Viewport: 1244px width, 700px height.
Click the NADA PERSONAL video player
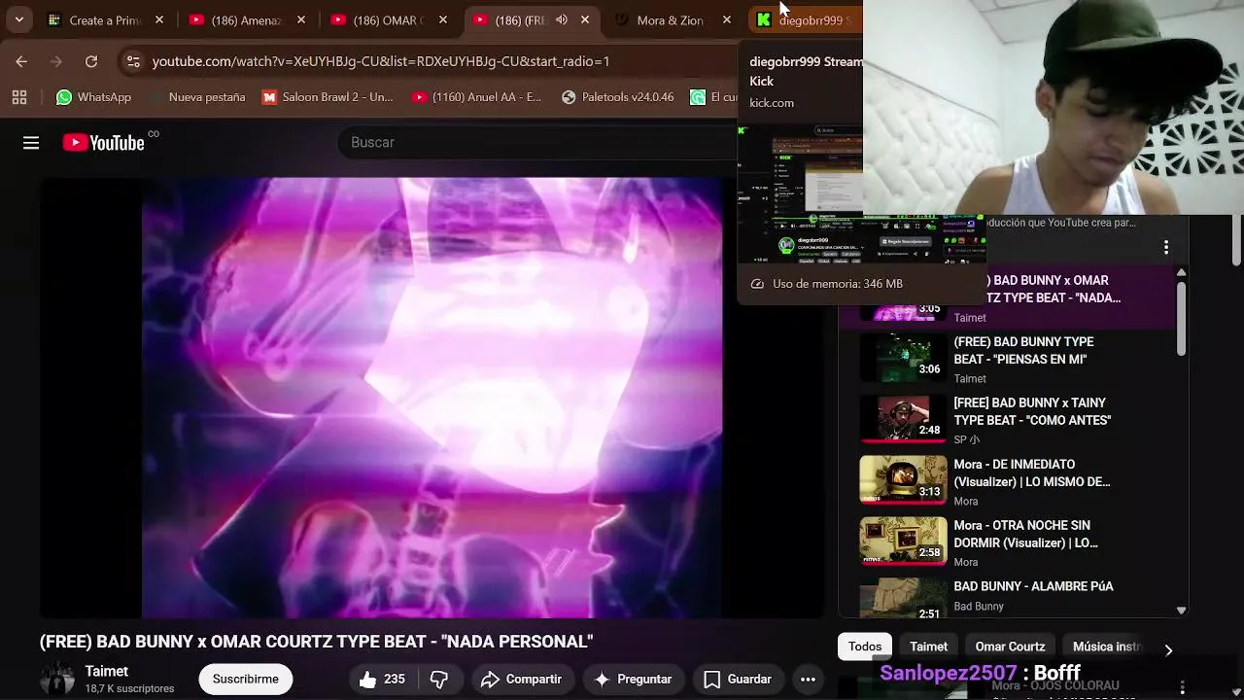432,397
